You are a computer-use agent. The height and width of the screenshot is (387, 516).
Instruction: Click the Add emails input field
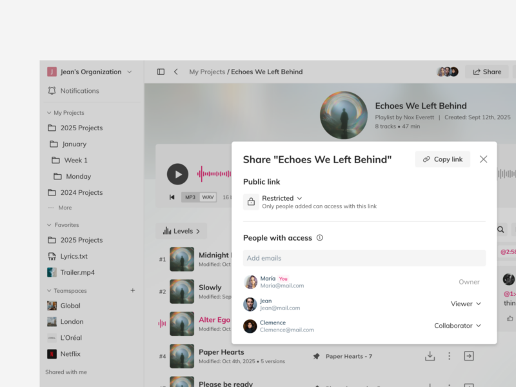tap(364, 258)
